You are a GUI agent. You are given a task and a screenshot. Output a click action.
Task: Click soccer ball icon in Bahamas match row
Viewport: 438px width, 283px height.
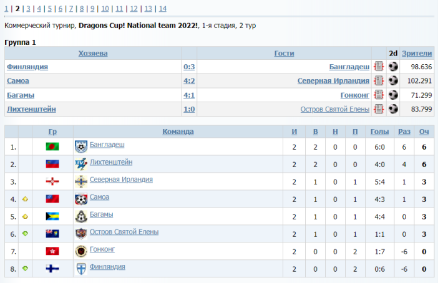click(x=393, y=95)
